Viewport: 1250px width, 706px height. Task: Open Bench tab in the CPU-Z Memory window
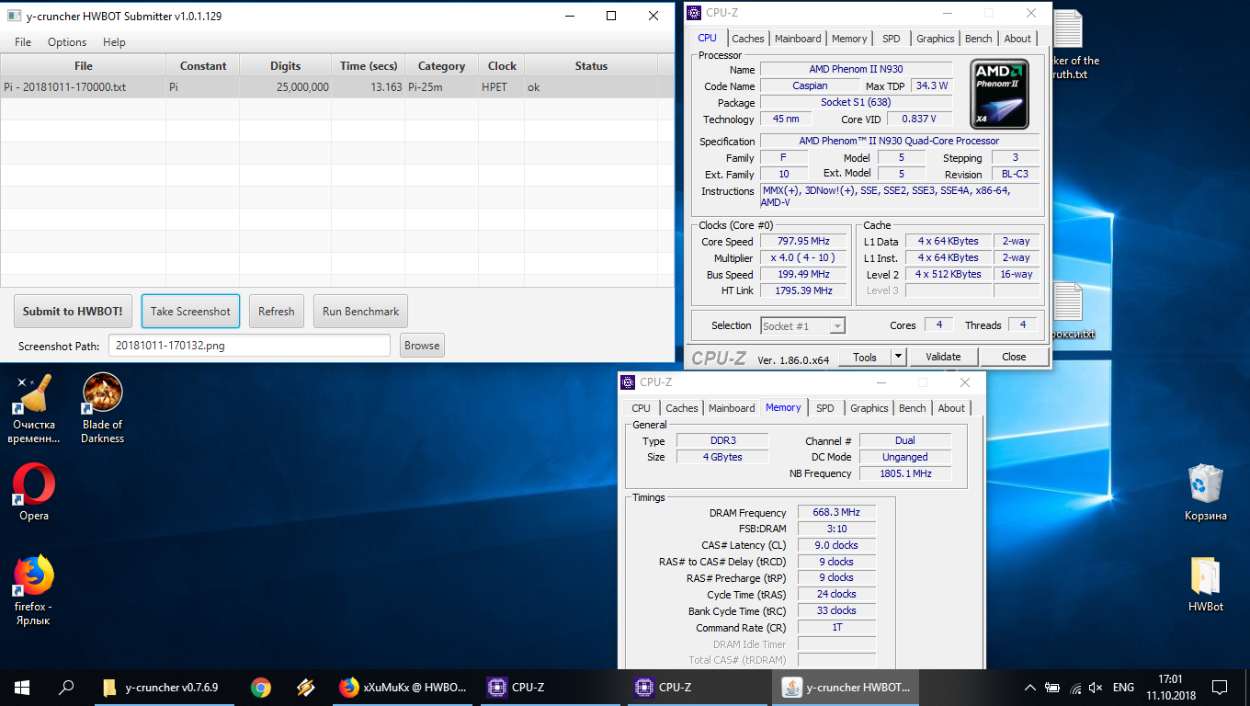(912, 408)
